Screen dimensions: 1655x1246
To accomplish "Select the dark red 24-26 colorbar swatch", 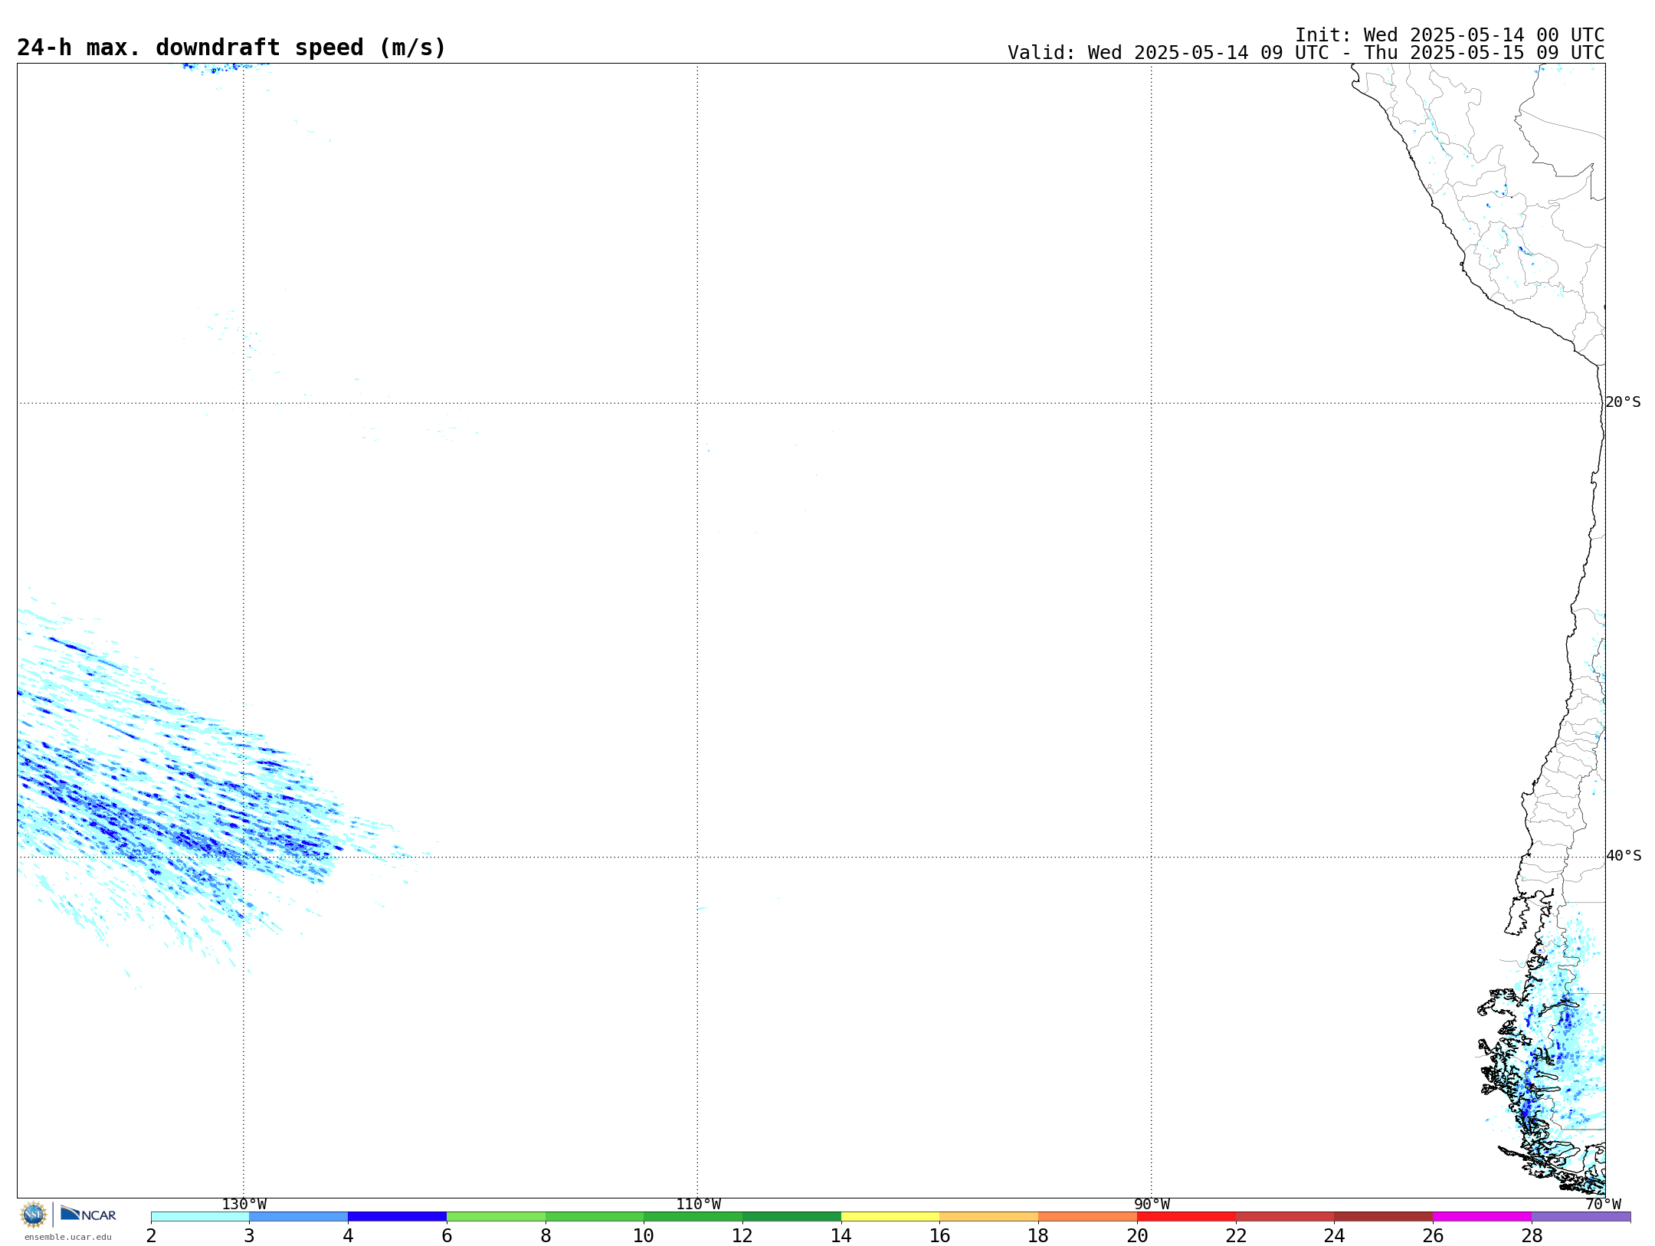I will (x=1384, y=1217).
